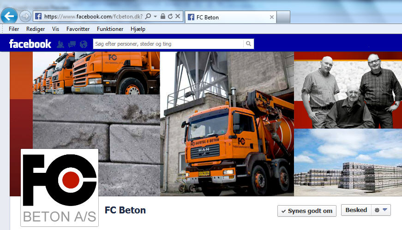Close the FC Beton tab
Image resolution: width=402 pixels, height=230 pixels.
click(272, 17)
